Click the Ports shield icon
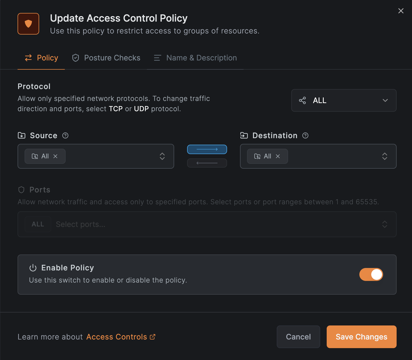The height and width of the screenshot is (360, 412). click(21, 190)
